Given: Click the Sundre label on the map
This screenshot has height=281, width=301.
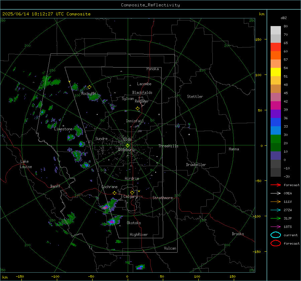Looking at the screenshot, I should coord(101,138).
